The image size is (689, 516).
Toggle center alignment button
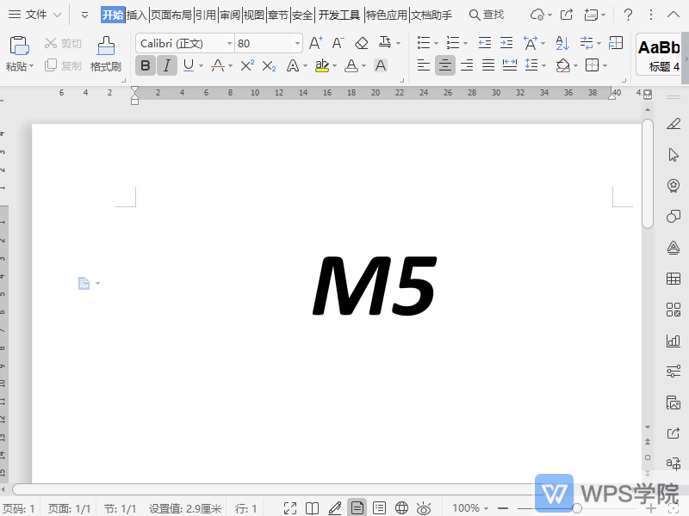(x=445, y=65)
